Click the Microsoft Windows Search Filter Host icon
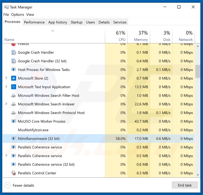 pyautogui.click(x=13, y=96)
